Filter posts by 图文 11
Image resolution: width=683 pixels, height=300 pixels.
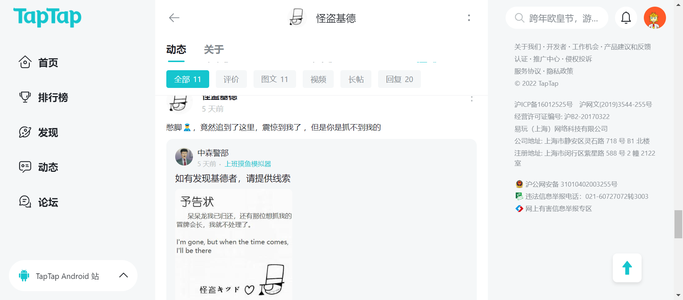coord(274,79)
